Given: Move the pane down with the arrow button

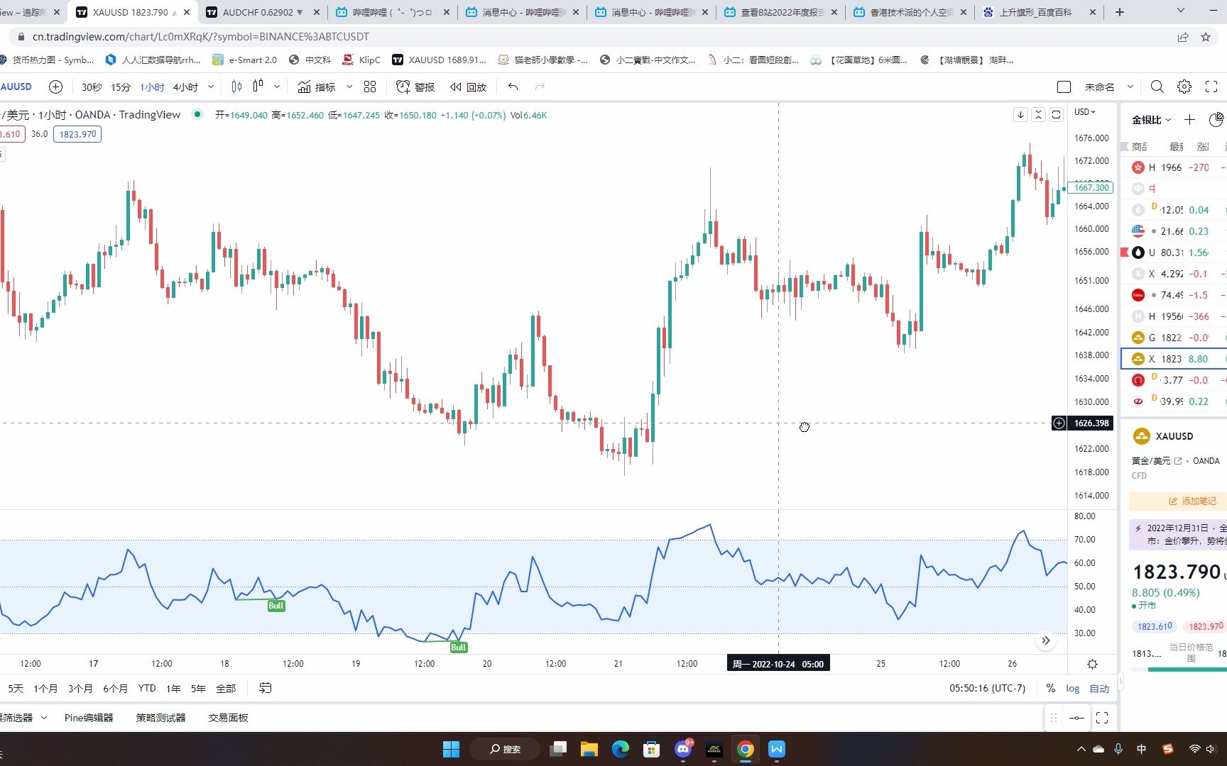Looking at the screenshot, I should [1020, 114].
